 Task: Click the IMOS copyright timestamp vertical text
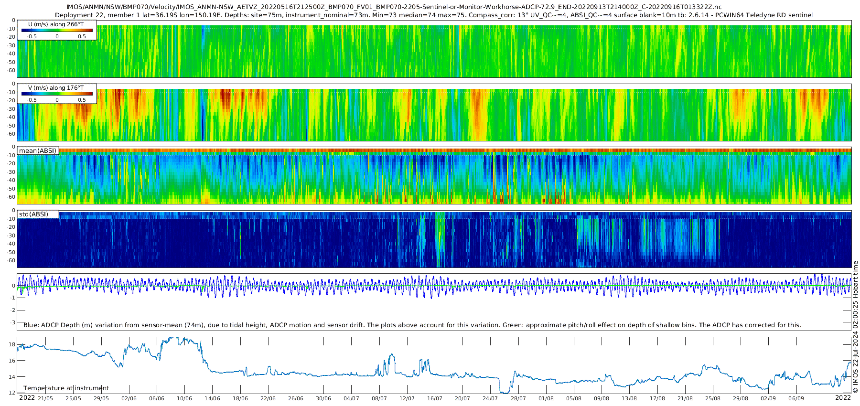pyautogui.click(x=855, y=327)
